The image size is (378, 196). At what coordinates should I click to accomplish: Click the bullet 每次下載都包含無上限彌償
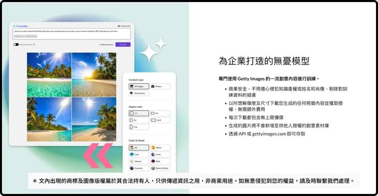[x=256, y=118]
